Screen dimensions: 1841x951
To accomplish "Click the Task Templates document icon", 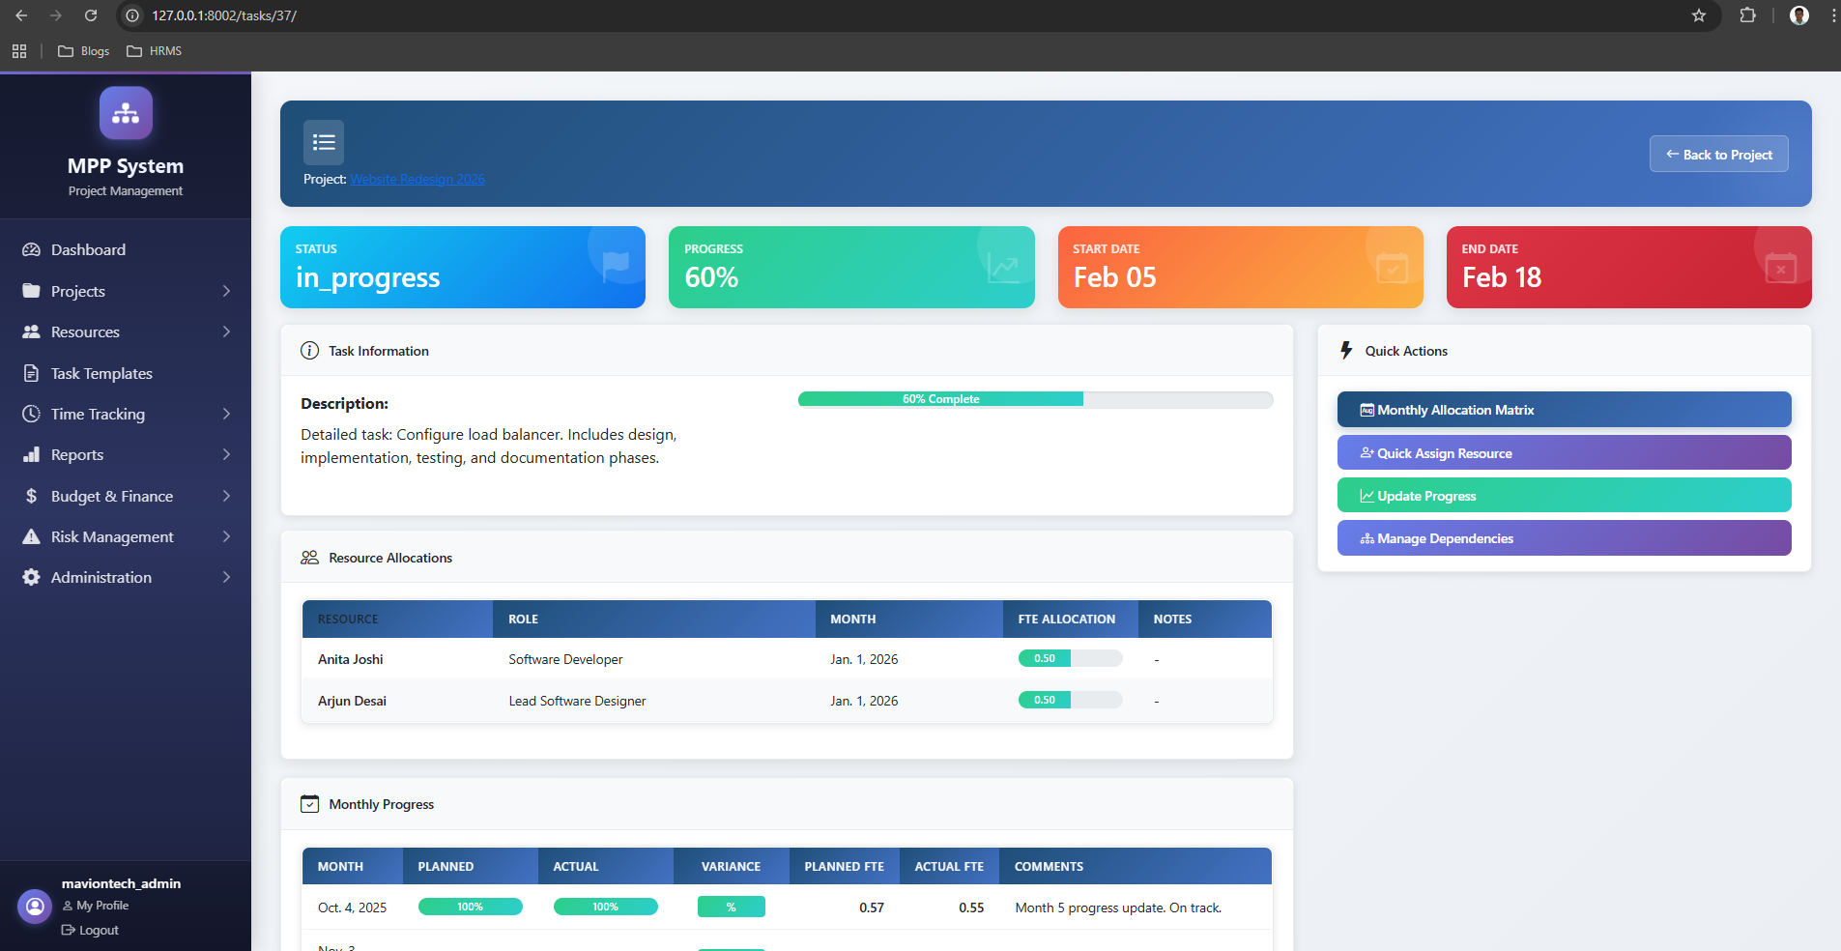I will click(31, 373).
